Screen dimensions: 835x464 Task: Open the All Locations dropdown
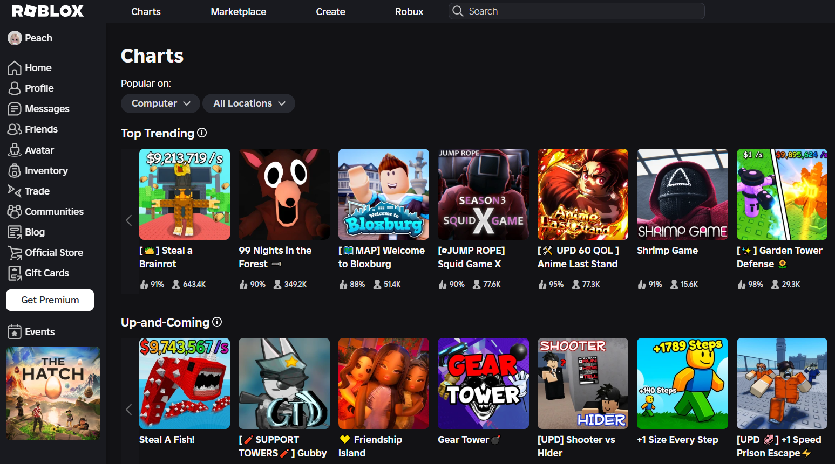point(249,103)
